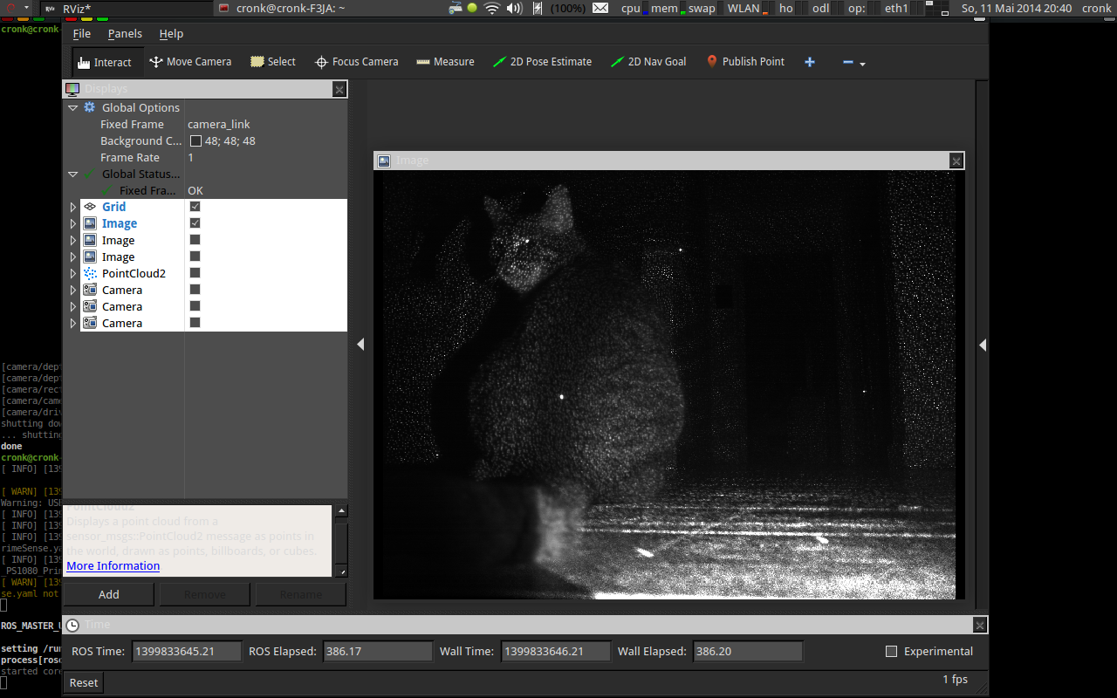The height and width of the screenshot is (698, 1117).
Task: Click the date and time clock
Action: point(1016,8)
